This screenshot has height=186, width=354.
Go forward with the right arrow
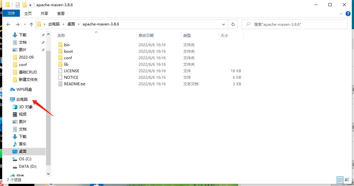pos(18,24)
